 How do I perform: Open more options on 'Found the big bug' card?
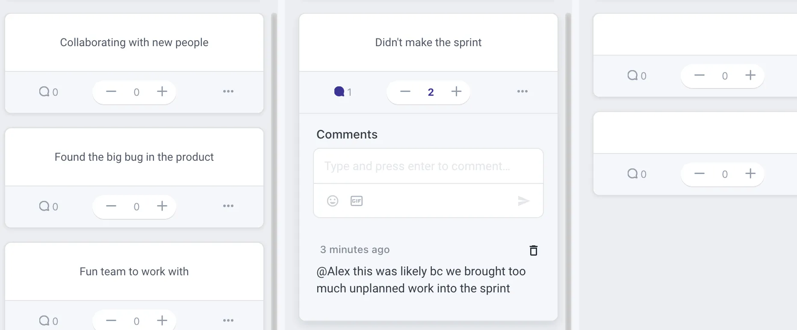pyautogui.click(x=228, y=206)
